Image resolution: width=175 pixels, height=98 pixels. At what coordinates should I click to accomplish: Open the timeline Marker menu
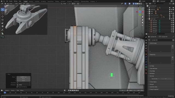22,90
